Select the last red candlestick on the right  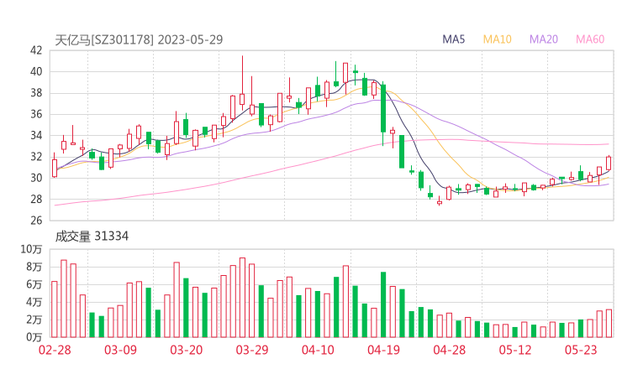(609, 163)
